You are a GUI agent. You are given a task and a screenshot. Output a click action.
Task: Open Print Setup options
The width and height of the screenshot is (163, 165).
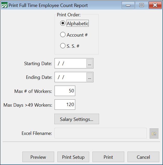pyautogui.click(x=73, y=157)
